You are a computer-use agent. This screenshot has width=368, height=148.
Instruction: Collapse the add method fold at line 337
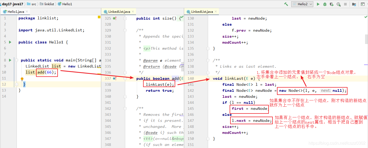coord(125,78)
